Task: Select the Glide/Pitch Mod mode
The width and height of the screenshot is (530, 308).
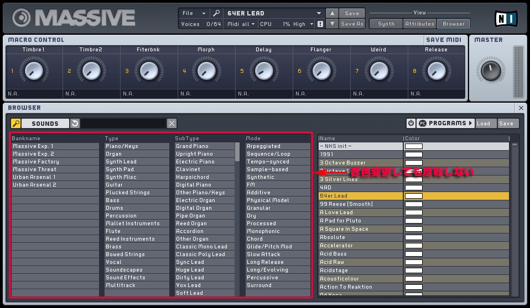Action: pyautogui.click(x=278, y=247)
